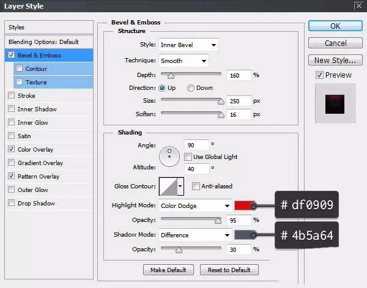367x288 pixels.
Task: Click the Size slider handle
Action: click(221, 102)
